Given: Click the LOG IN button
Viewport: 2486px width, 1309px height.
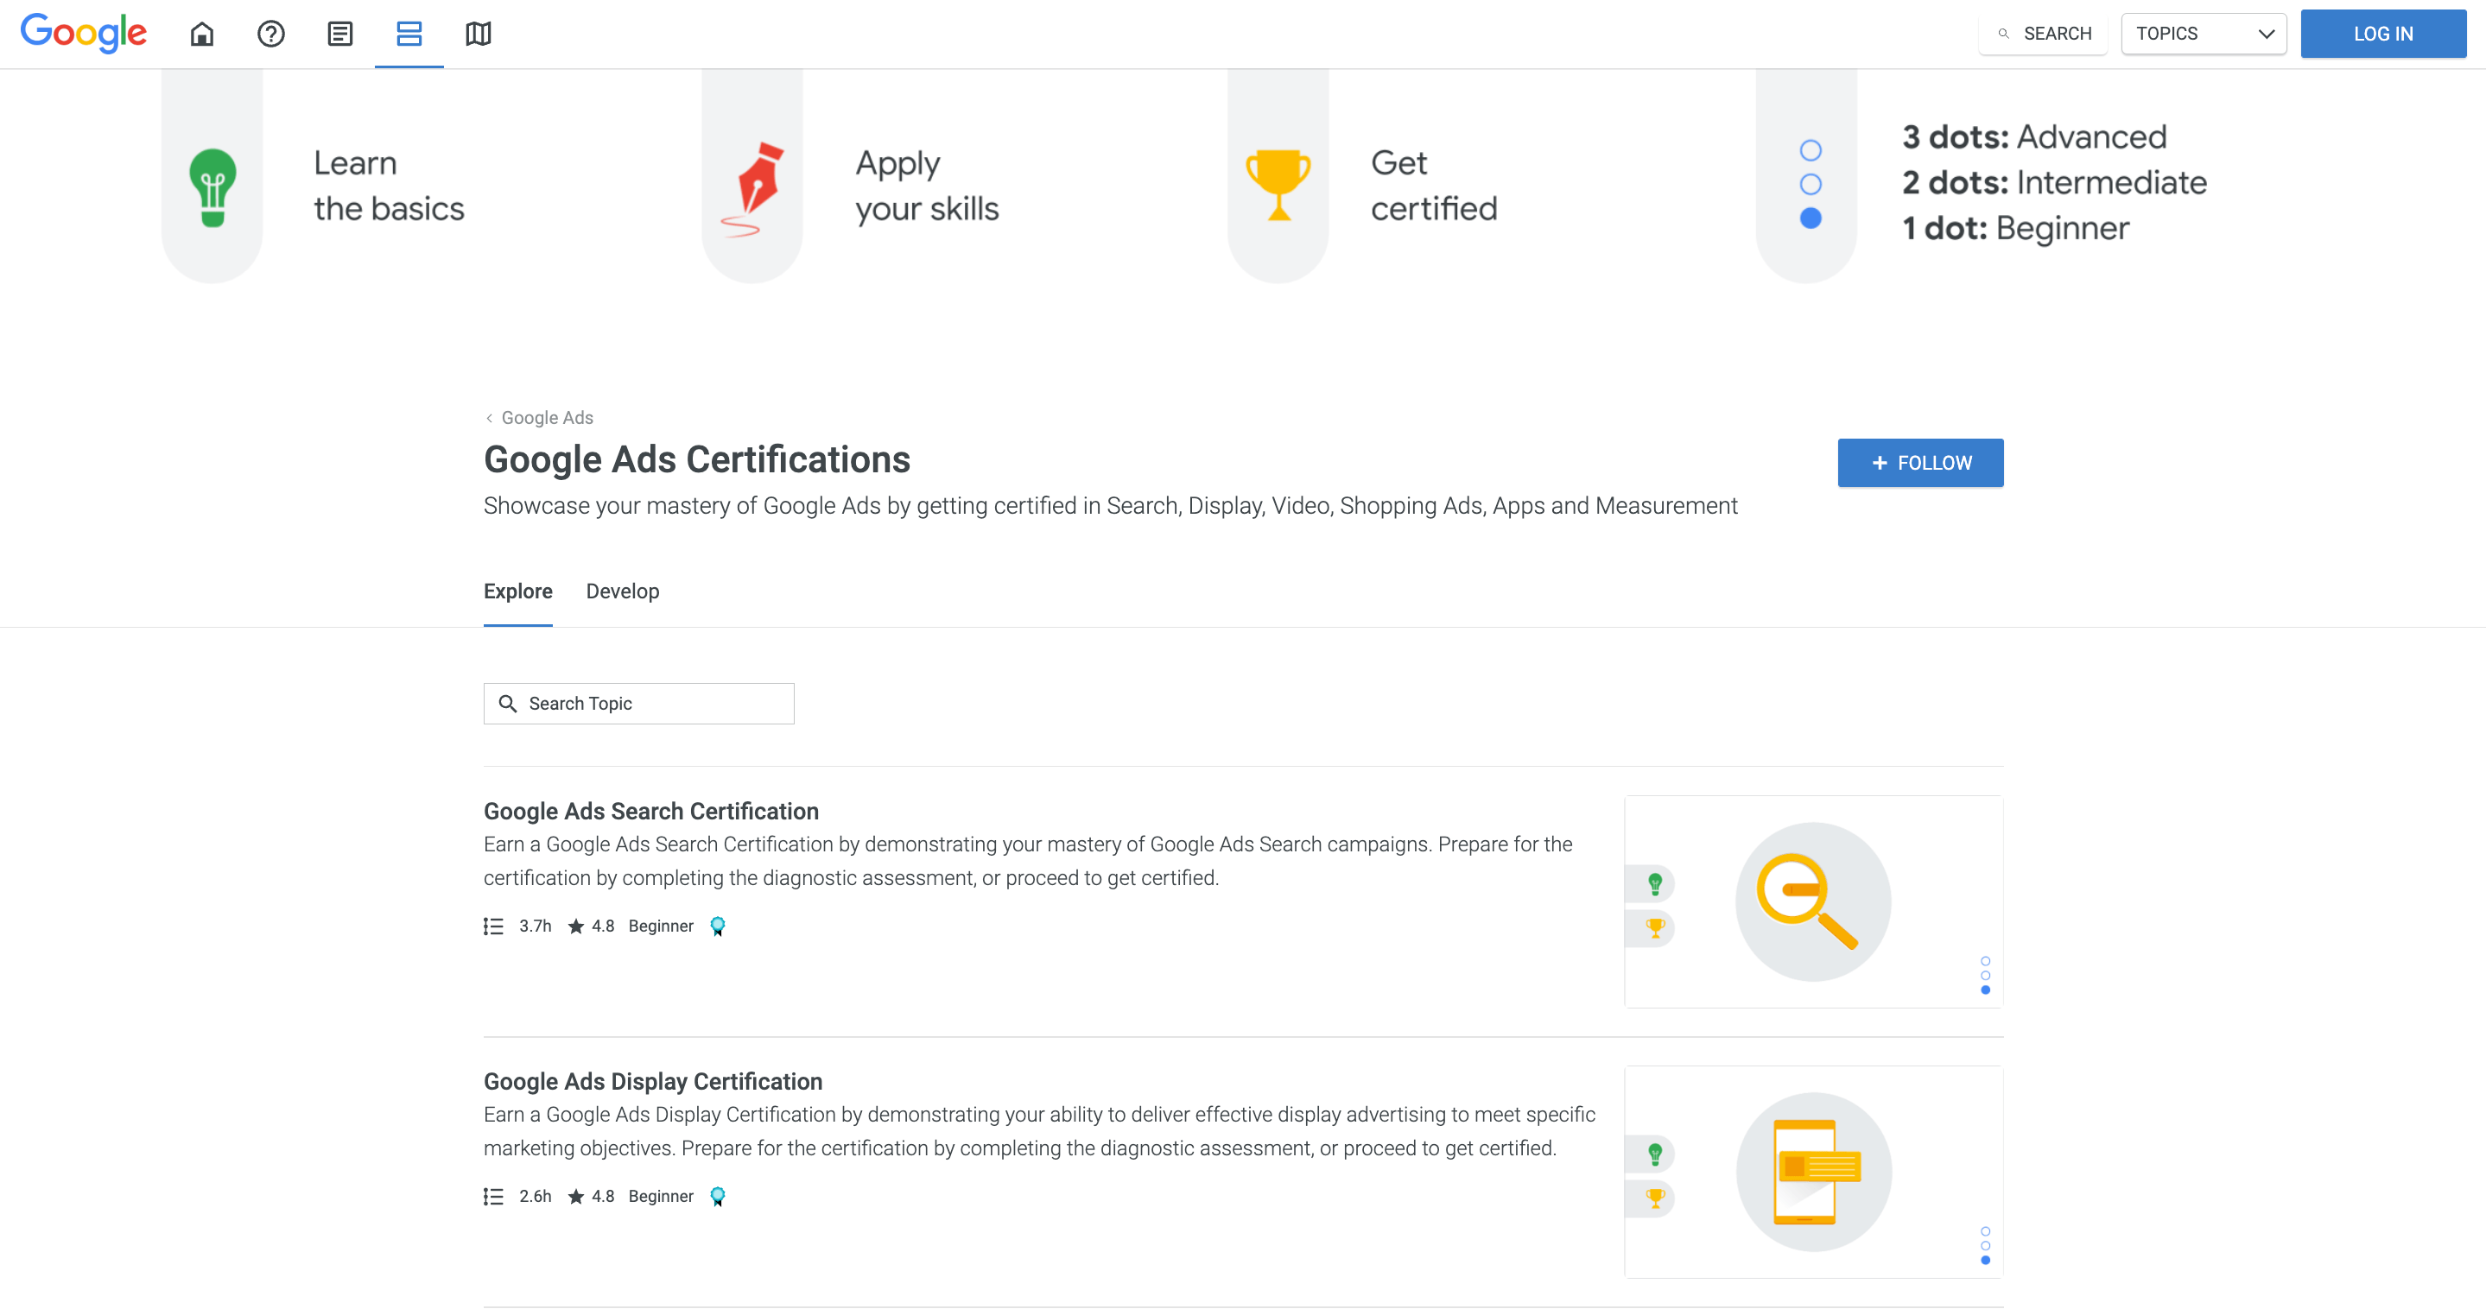Looking at the screenshot, I should [2382, 34].
